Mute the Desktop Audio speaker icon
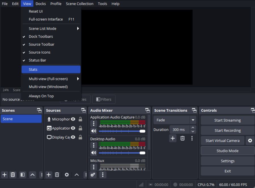 tap(93, 153)
